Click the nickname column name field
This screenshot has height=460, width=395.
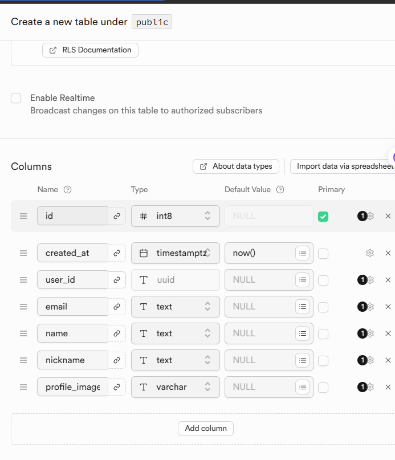pyautogui.click(x=72, y=360)
